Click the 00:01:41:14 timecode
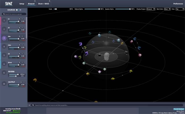 [7, 111]
